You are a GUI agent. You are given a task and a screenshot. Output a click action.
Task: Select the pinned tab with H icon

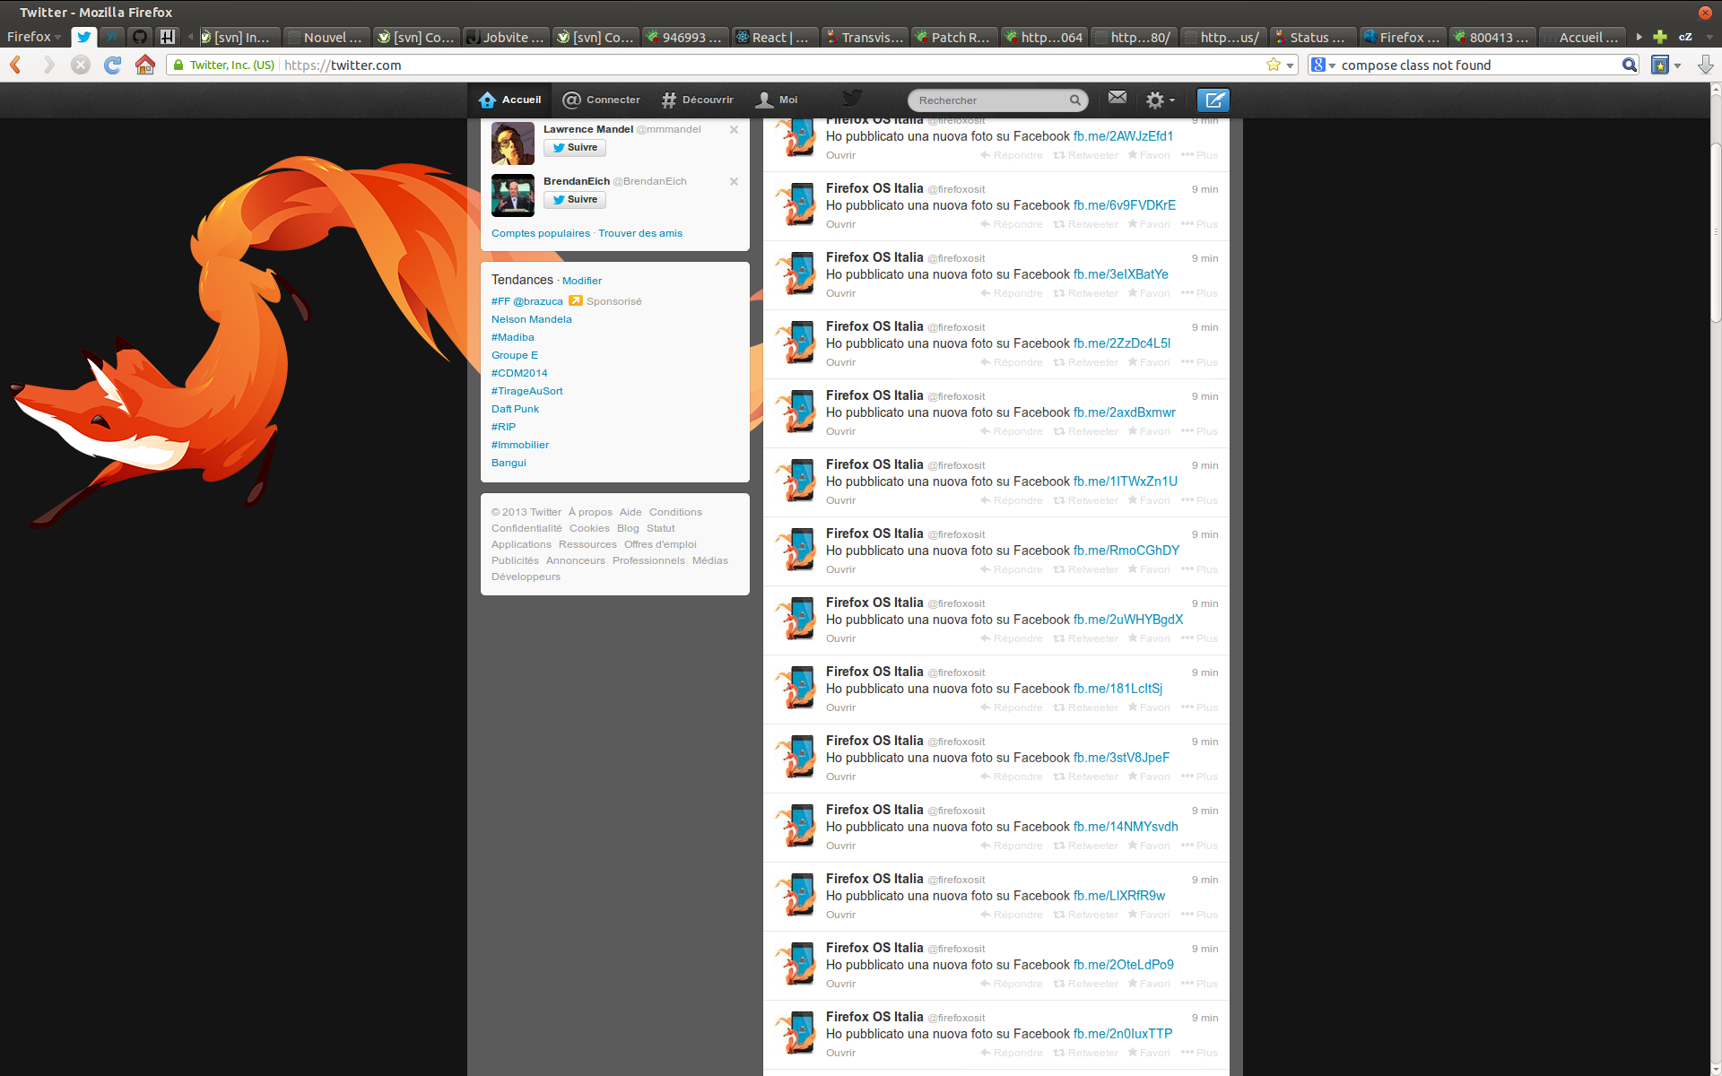168,37
